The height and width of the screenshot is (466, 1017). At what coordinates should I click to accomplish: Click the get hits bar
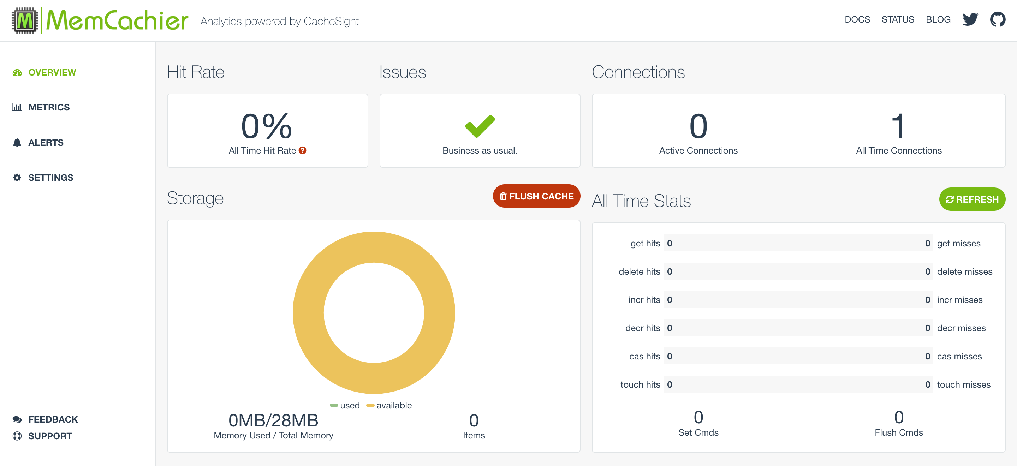(798, 243)
